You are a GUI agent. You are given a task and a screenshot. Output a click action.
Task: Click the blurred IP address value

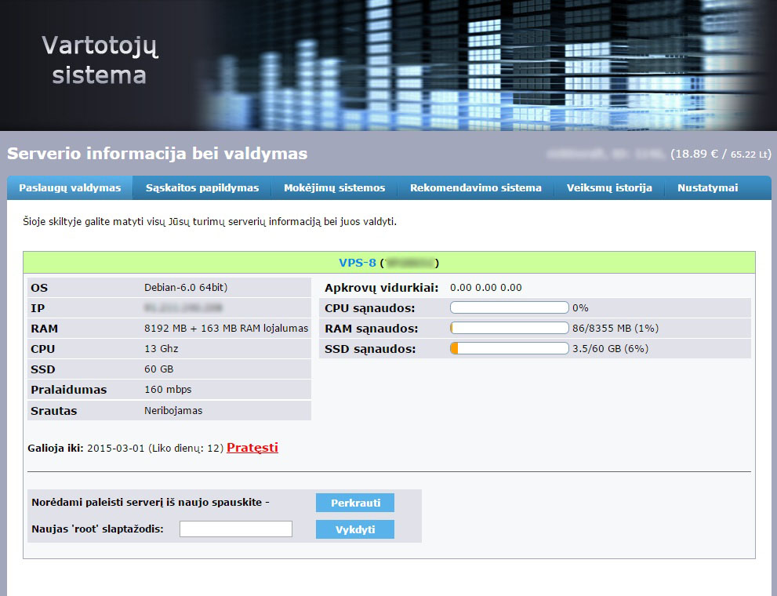(183, 308)
